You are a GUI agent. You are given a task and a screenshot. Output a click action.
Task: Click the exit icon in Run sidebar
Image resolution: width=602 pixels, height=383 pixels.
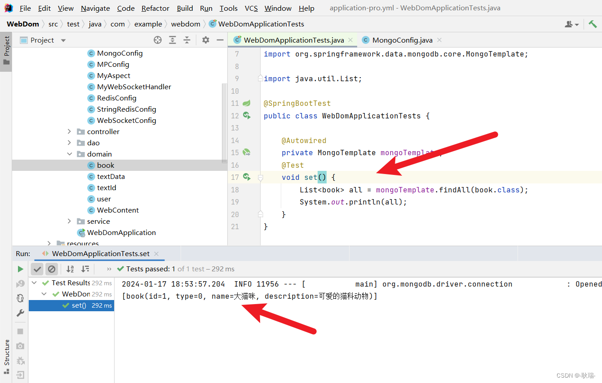pyautogui.click(x=20, y=375)
